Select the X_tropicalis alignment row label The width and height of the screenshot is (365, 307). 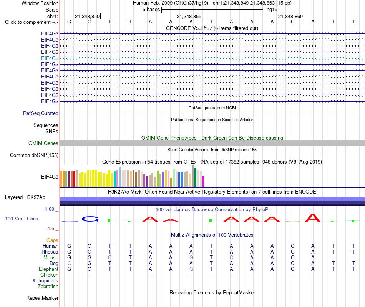pyautogui.click(x=45, y=281)
